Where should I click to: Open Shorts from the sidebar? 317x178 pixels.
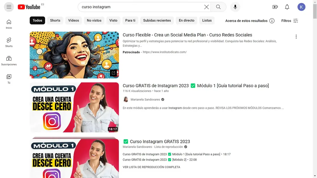point(9,42)
